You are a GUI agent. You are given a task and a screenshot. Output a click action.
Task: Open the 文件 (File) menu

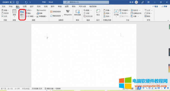pyautogui.click(x=3, y=6)
